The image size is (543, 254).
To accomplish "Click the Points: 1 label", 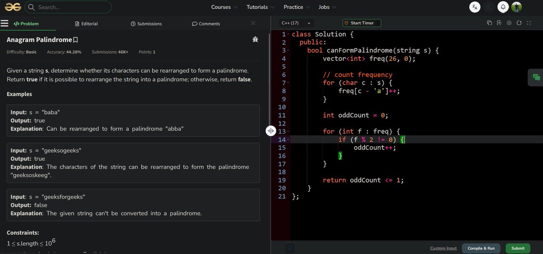I will [x=147, y=52].
